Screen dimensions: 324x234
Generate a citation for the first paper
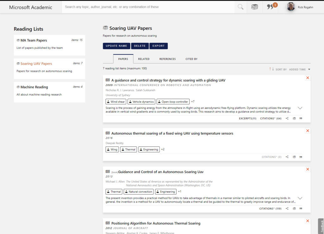coord(301,118)
